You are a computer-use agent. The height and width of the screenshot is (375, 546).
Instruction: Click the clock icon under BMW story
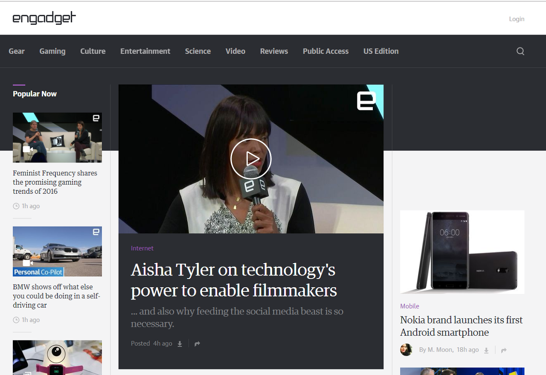16,320
